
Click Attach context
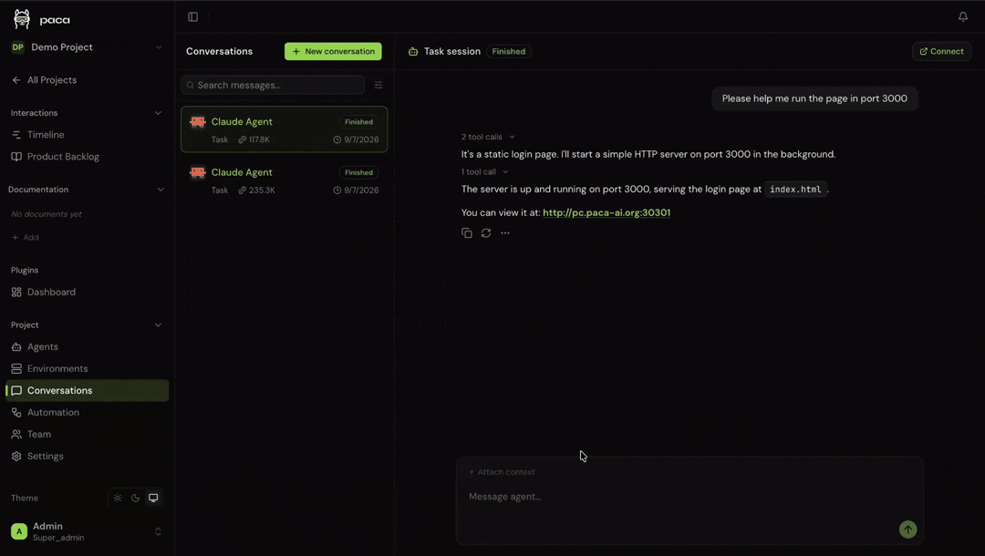502,472
